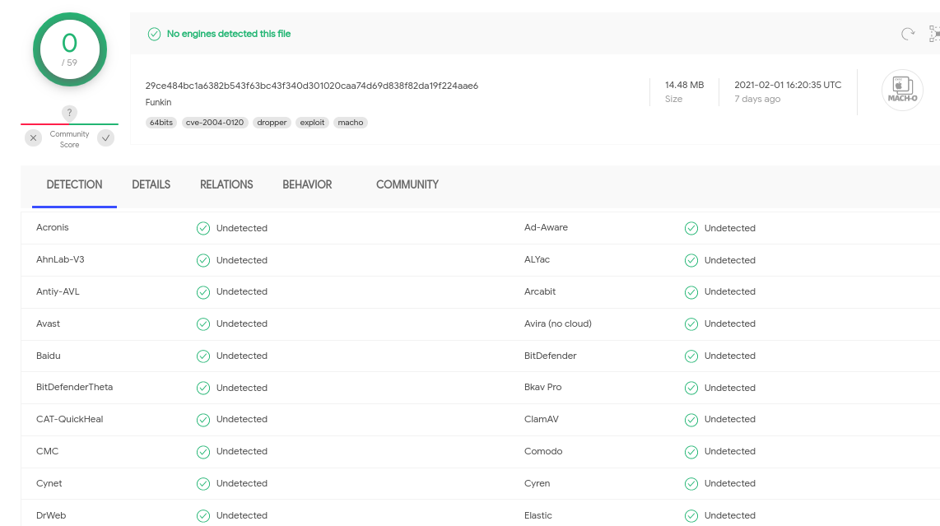Select the dropper tag

[272, 123]
